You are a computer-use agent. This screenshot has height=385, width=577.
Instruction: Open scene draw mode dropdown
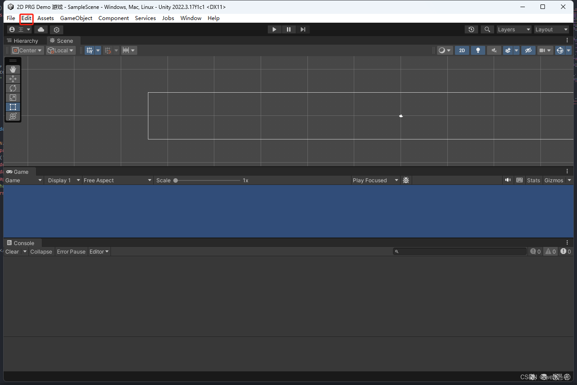pyautogui.click(x=445, y=50)
